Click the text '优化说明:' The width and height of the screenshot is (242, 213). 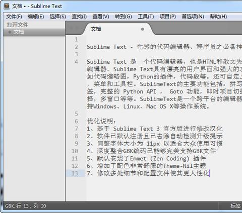(101, 121)
